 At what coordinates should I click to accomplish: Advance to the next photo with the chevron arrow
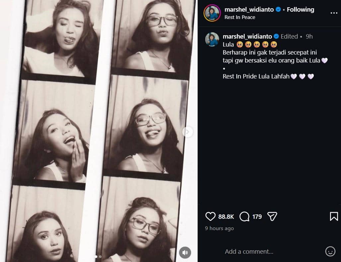tap(187, 132)
